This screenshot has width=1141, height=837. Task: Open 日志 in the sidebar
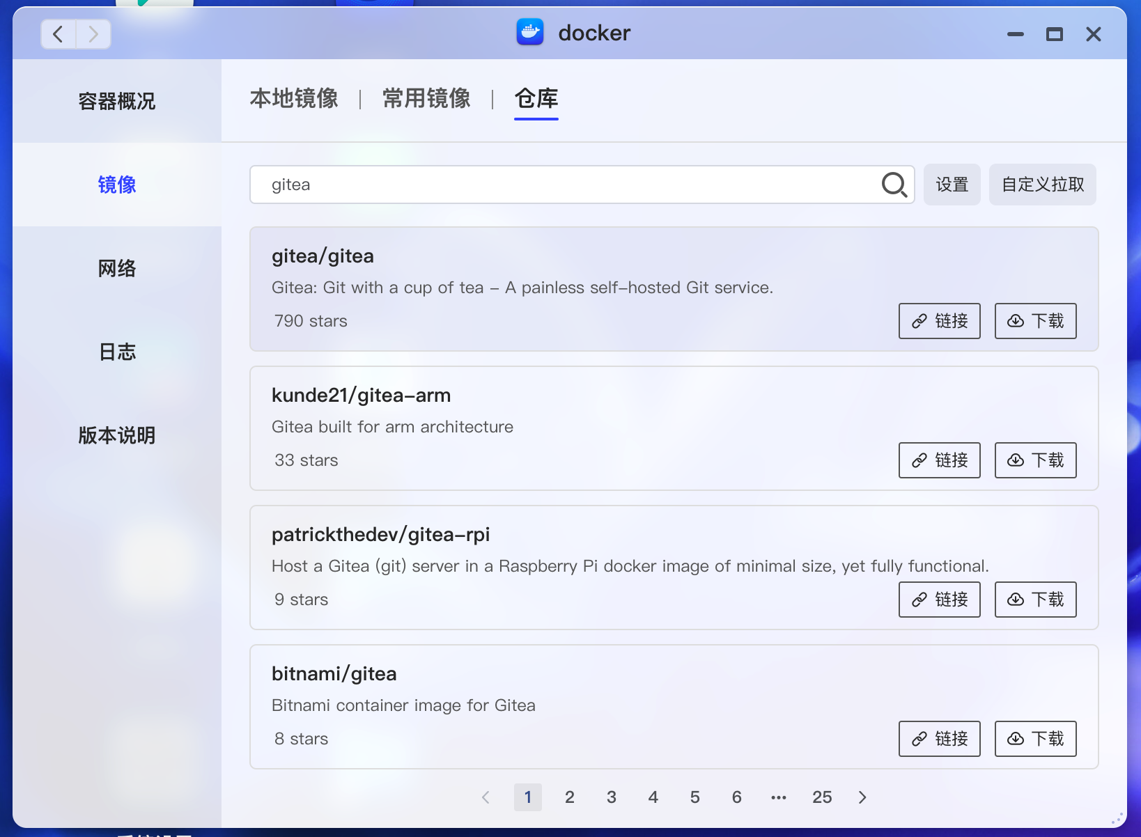117,352
